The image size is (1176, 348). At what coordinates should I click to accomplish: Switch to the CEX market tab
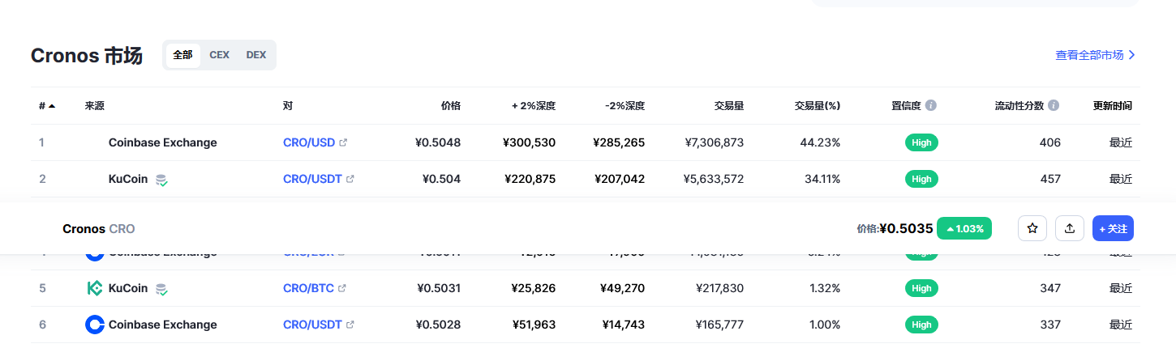(219, 55)
